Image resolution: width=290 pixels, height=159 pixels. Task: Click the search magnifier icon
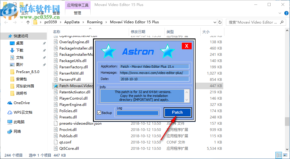pos(282,22)
